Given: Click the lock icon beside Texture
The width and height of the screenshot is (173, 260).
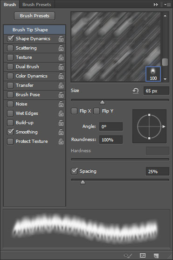Looking at the screenshot, I should pos(61,57).
